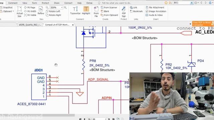The image size is (214, 120).
Task: Choose Fit Visible view
Action: pos(30,15)
